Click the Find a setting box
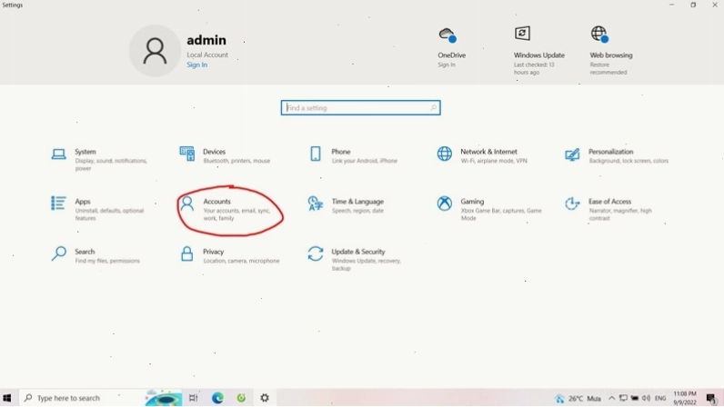The image size is (724, 407). click(360, 108)
